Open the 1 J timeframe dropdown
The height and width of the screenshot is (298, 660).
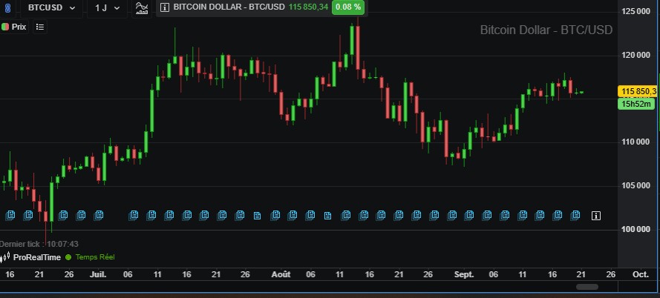(x=107, y=7)
